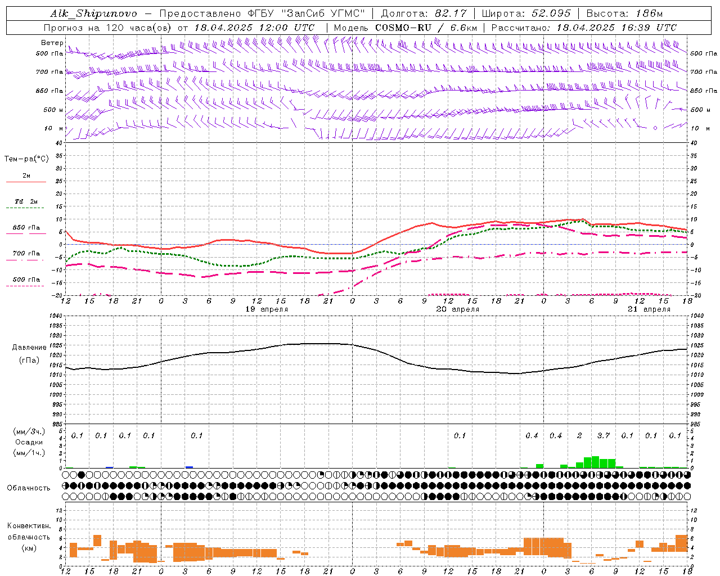
Task: Click the Тем-ра(°C) temperature panel label
Action: [x=26, y=159]
